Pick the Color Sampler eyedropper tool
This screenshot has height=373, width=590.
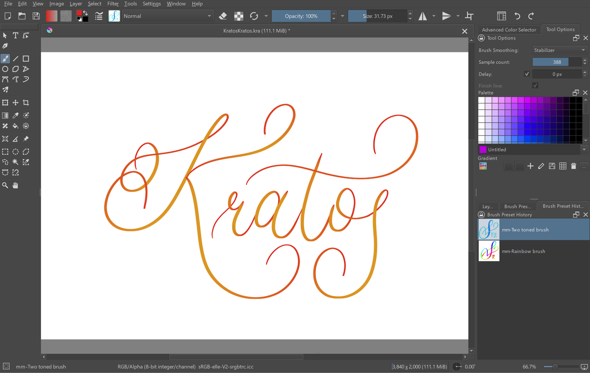click(15, 116)
